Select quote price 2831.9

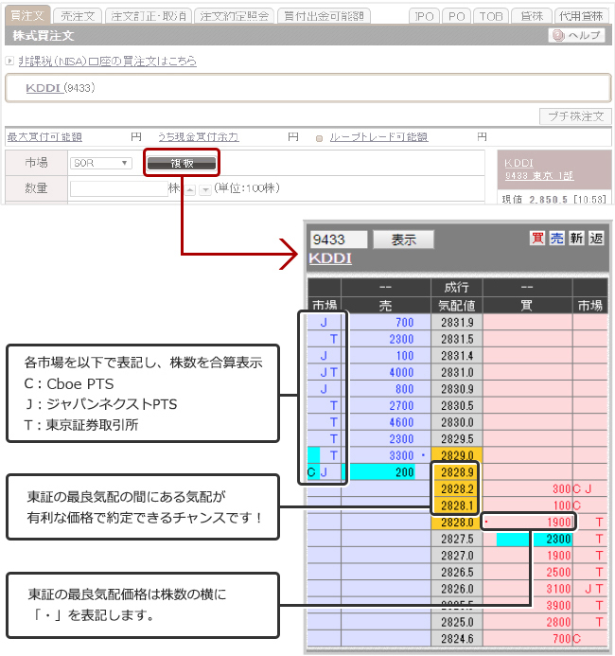(457, 322)
